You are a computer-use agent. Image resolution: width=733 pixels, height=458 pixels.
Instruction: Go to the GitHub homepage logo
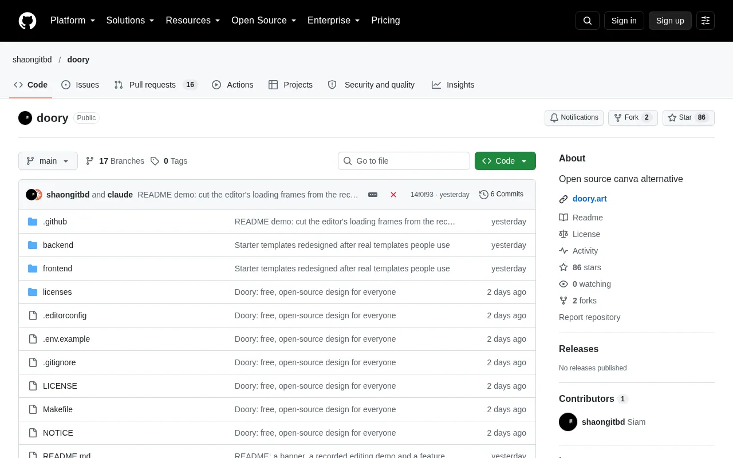click(27, 21)
